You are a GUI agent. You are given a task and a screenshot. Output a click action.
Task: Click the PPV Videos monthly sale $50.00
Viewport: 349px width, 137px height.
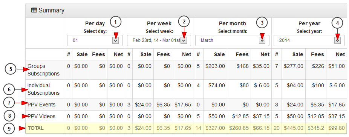point(217,116)
